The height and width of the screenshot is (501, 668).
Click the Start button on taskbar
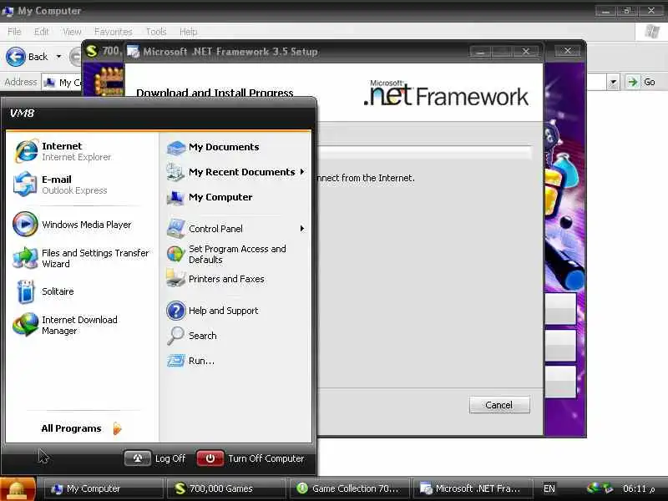18,488
